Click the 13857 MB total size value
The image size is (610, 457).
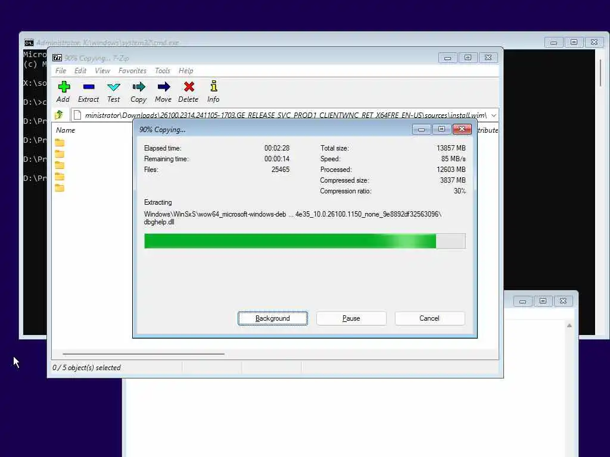(x=451, y=148)
